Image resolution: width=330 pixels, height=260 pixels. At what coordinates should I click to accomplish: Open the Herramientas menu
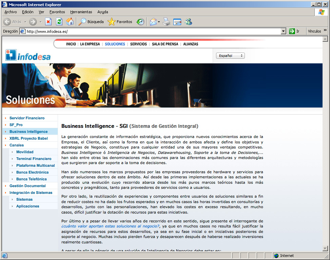[81, 12]
